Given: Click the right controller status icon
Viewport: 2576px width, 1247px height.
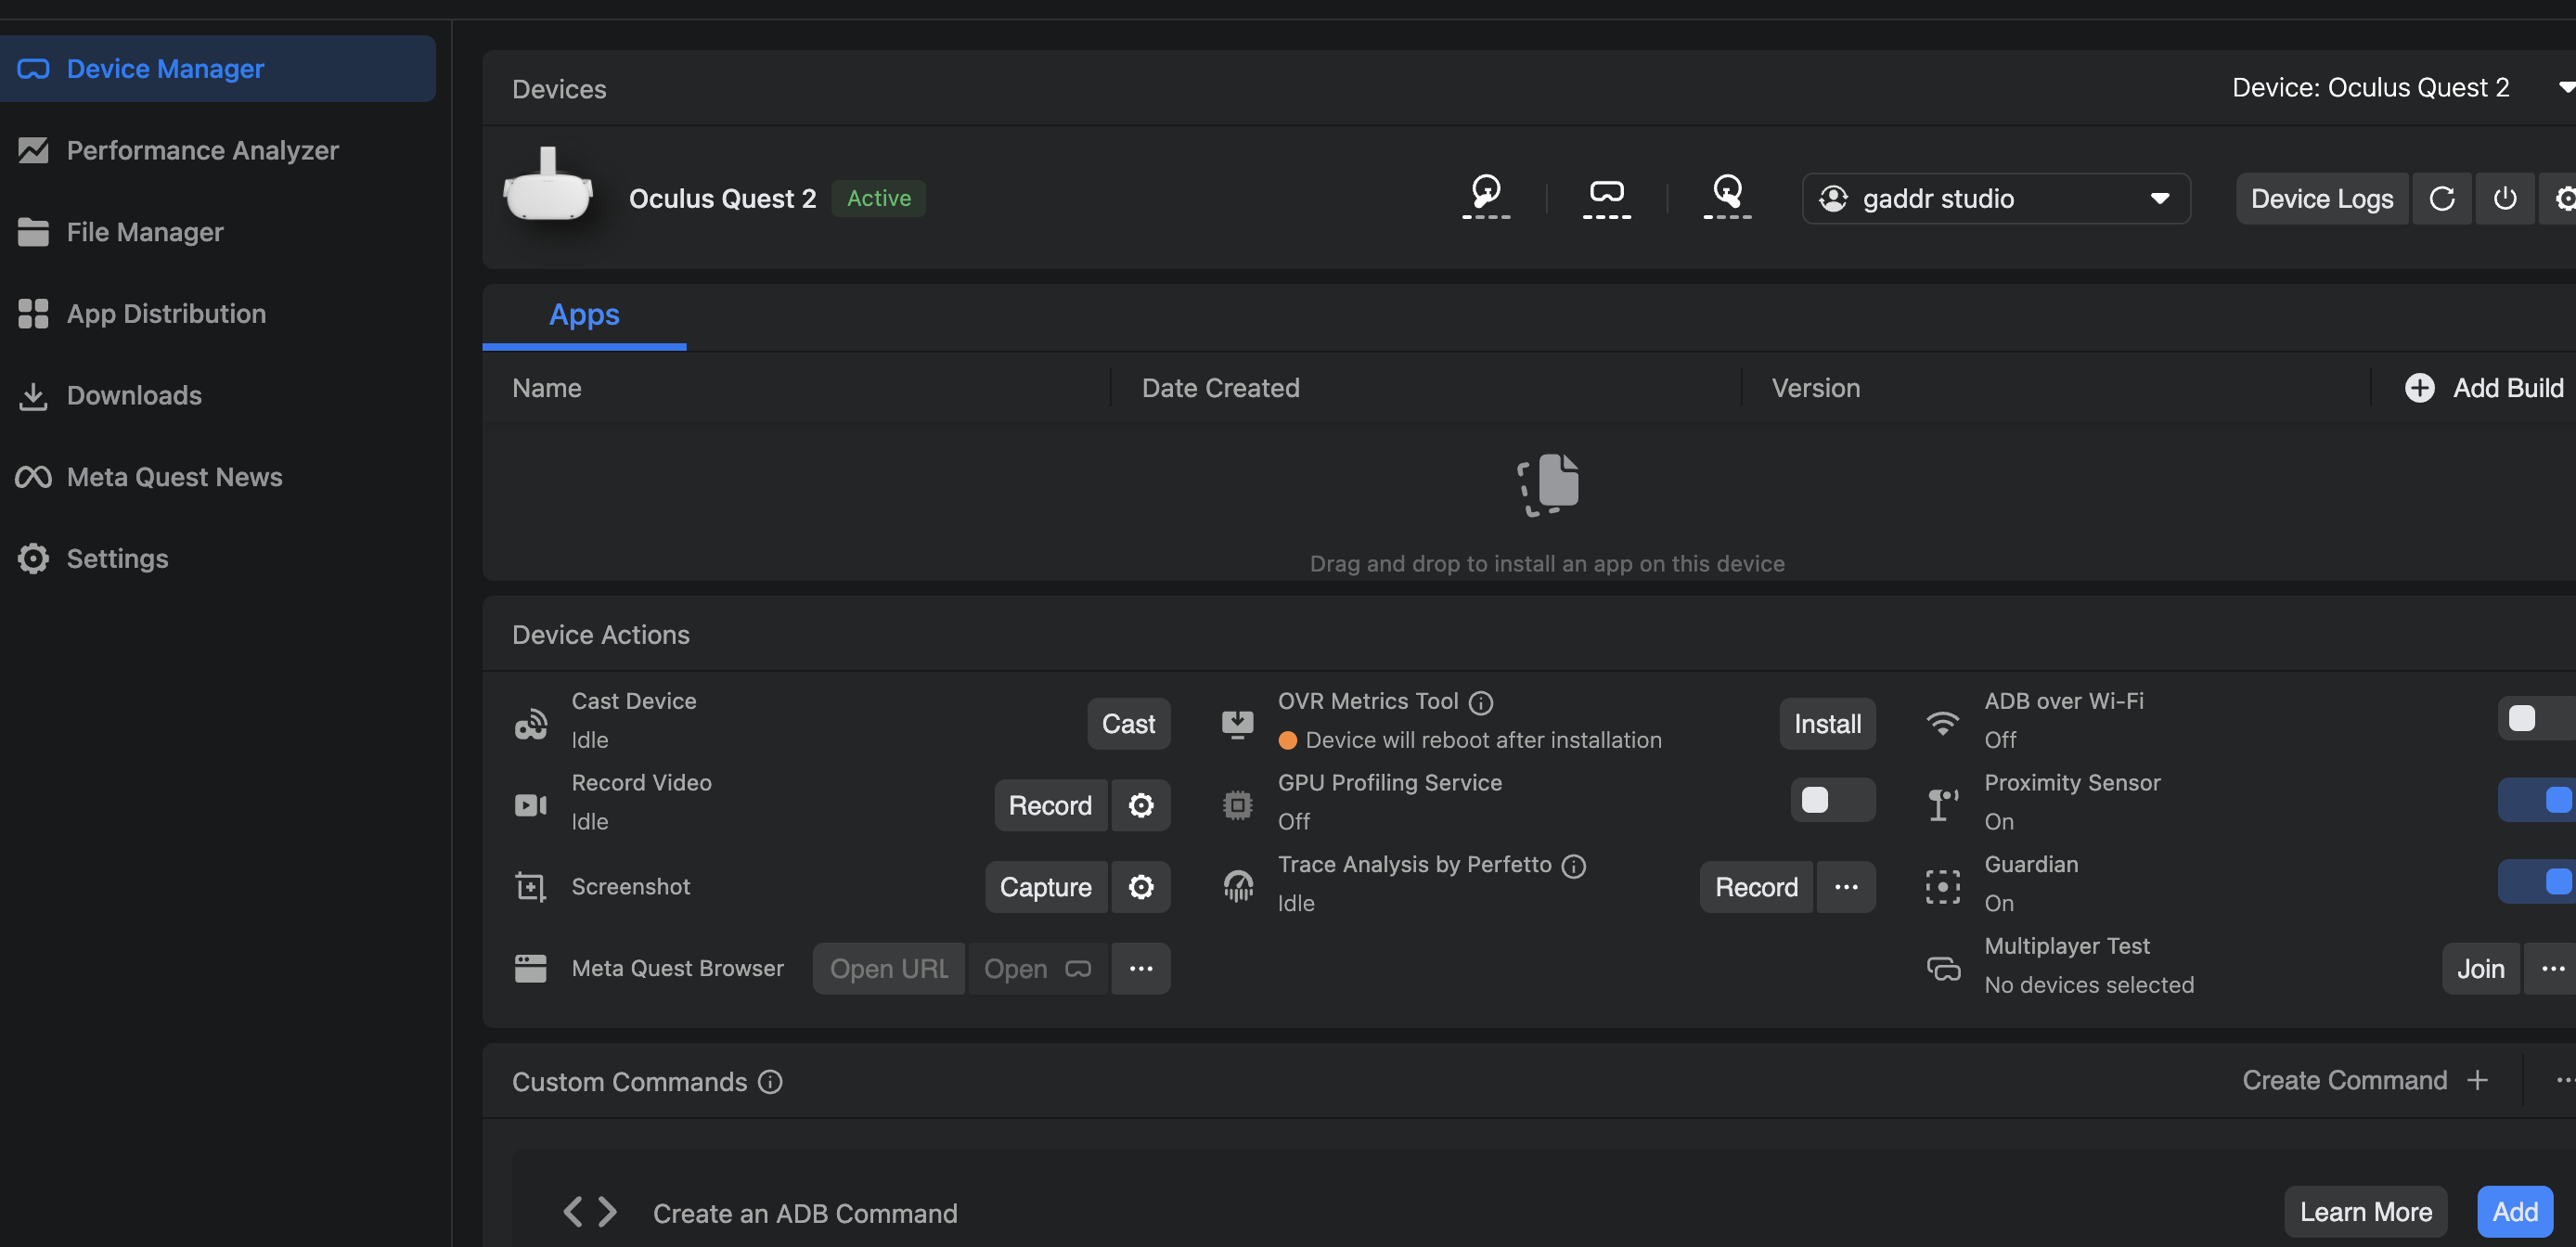Looking at the screenshot, I should [x=1727, y=195].
